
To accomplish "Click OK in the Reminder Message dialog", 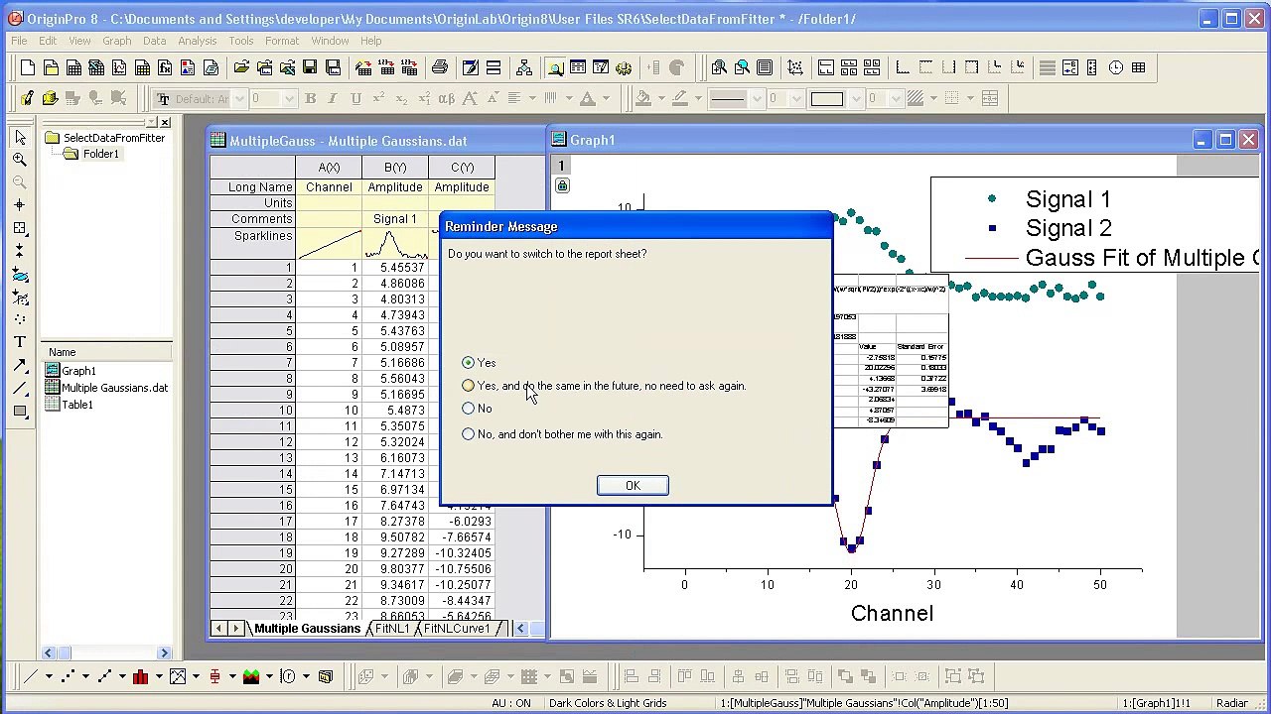I will [633, 486].
